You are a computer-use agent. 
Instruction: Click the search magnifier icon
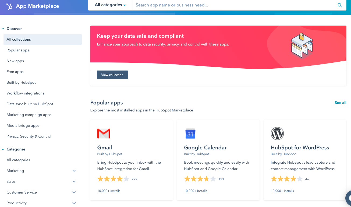340,5
